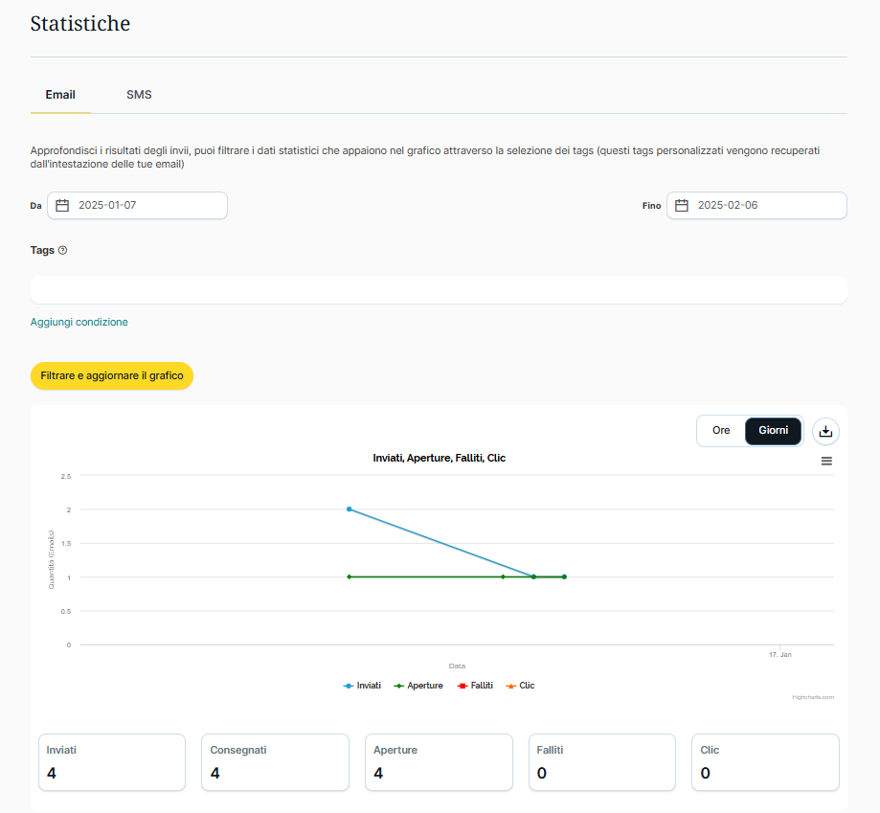Open the Da start date picker
The image size is (880, 813).
coord(144,205)
